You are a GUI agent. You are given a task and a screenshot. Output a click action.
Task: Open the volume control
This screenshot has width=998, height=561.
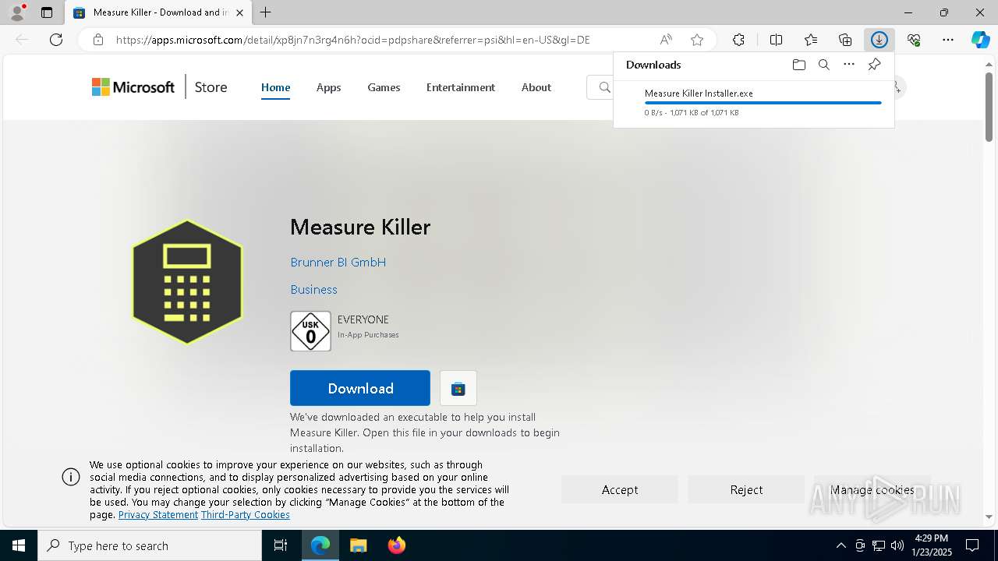897,545
